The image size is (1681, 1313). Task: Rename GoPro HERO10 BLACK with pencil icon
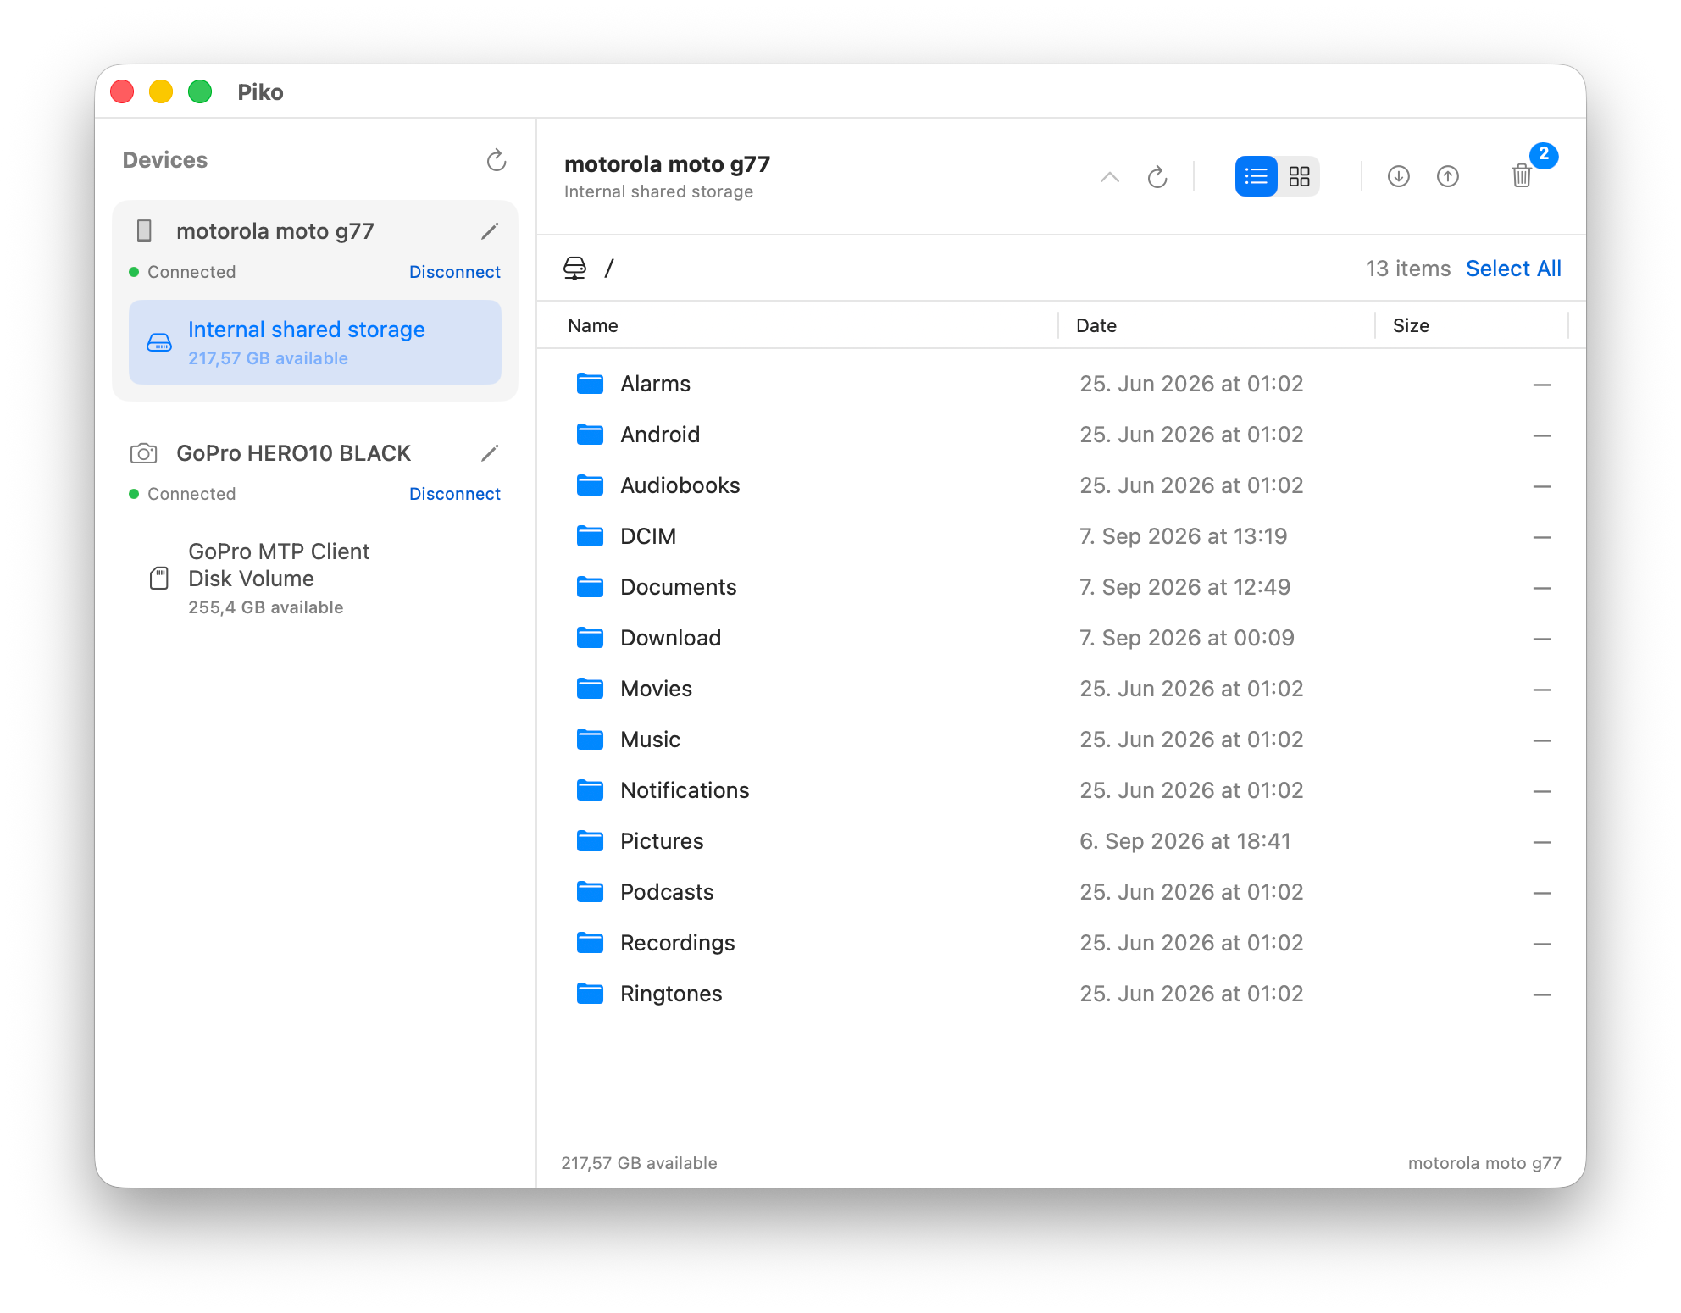(490, 453)
